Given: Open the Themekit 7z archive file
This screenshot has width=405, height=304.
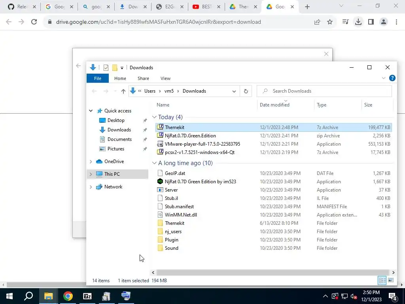Looking at the screenshot, I should click(x=274, y=127).
